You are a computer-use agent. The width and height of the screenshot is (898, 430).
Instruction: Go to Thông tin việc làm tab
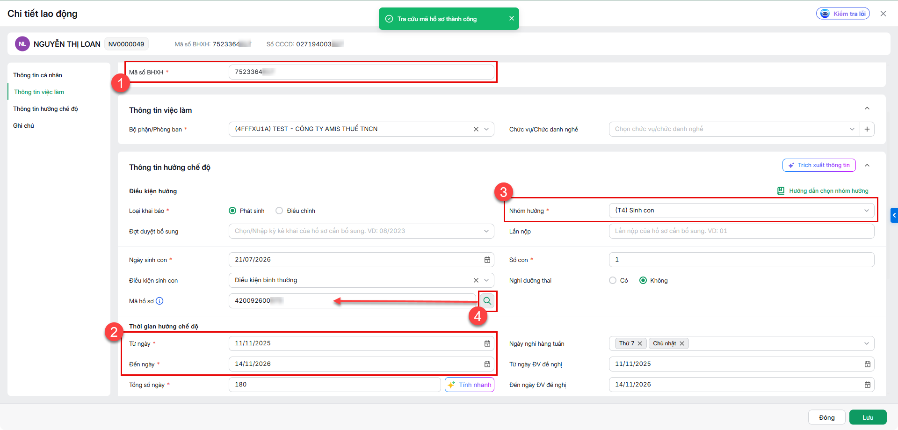[x=39, y=92]
